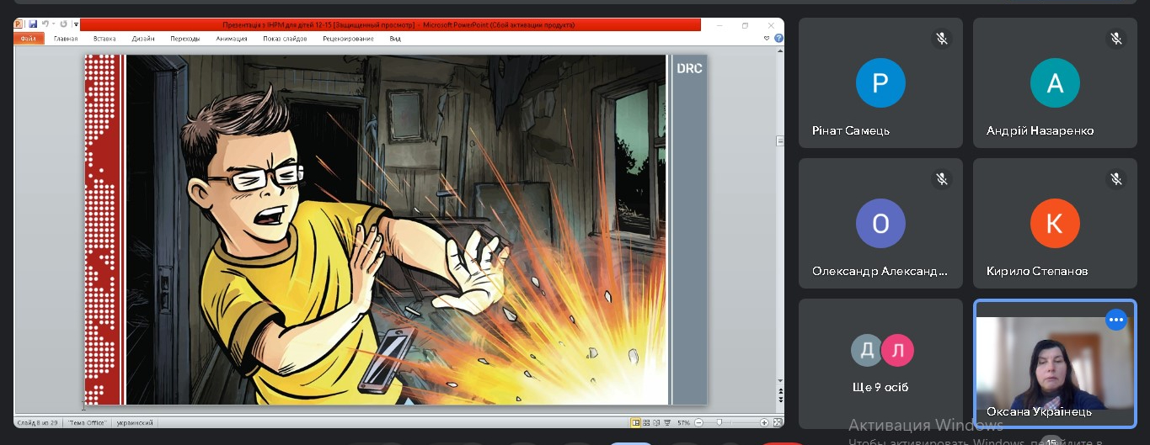This screenshot has width=1150, height=445.
Task: Go to previous slide using double-arrow button
Action: click(x=781, y=392)
